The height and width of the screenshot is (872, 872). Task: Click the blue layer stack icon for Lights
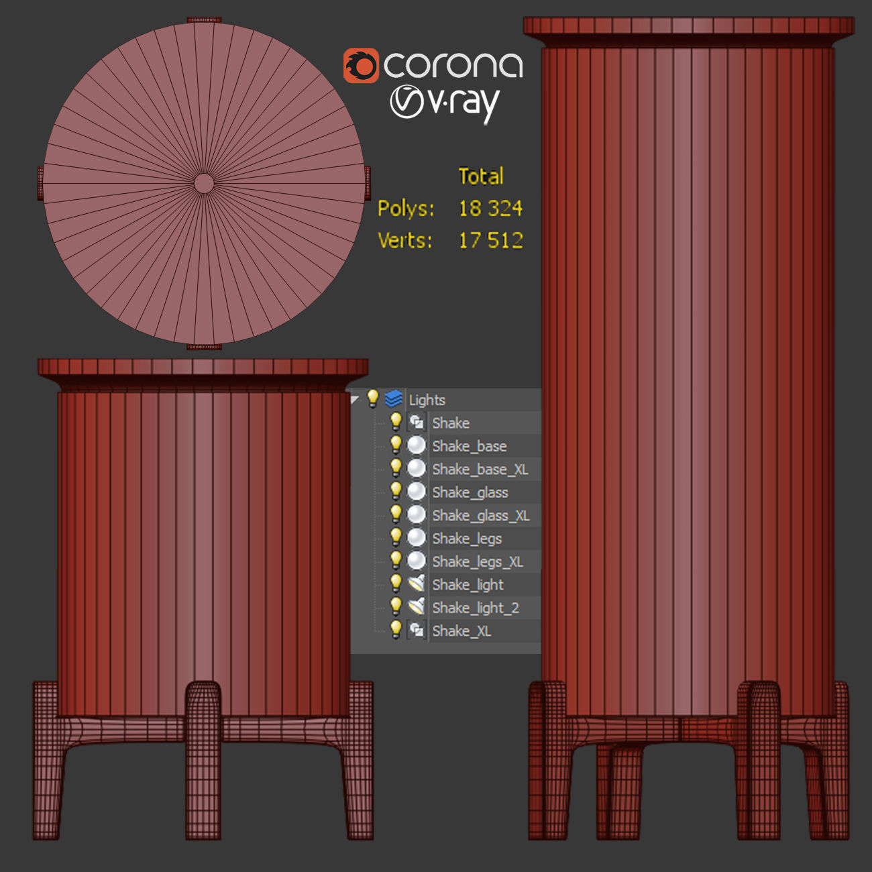tap(394, 399)
